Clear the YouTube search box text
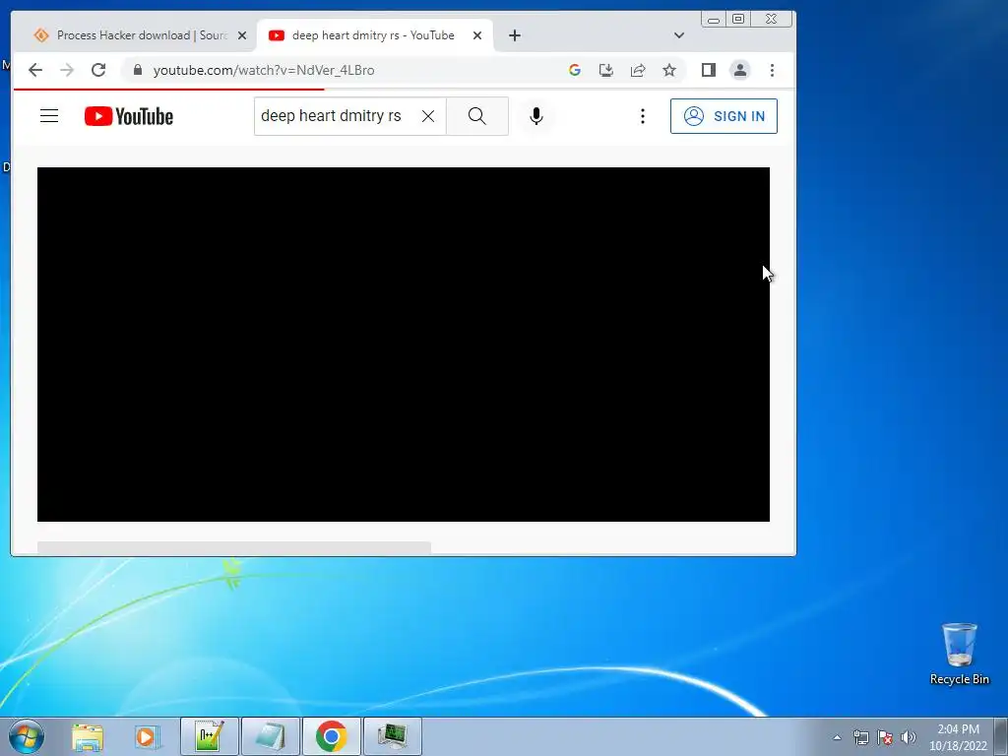Image resolution: width=1008 pixels, height=756 pixels. tap(427, 116)
